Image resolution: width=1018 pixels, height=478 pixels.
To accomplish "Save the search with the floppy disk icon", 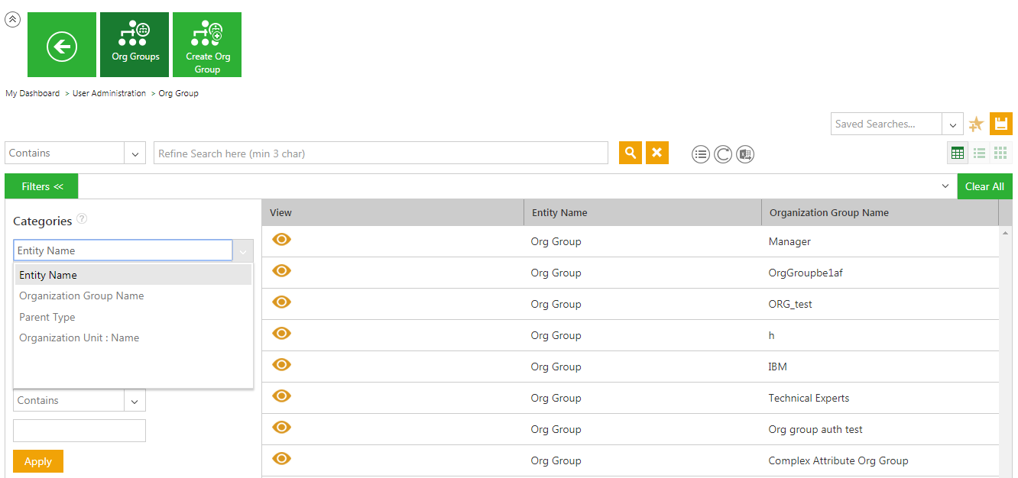I will (x=1000, y=124).
